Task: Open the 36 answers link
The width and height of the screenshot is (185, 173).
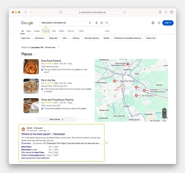Action: 26,143
